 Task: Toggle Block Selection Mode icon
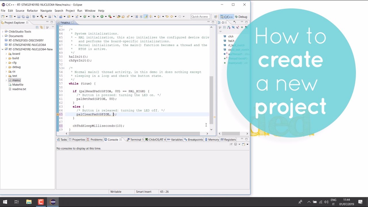coord(137,17)
